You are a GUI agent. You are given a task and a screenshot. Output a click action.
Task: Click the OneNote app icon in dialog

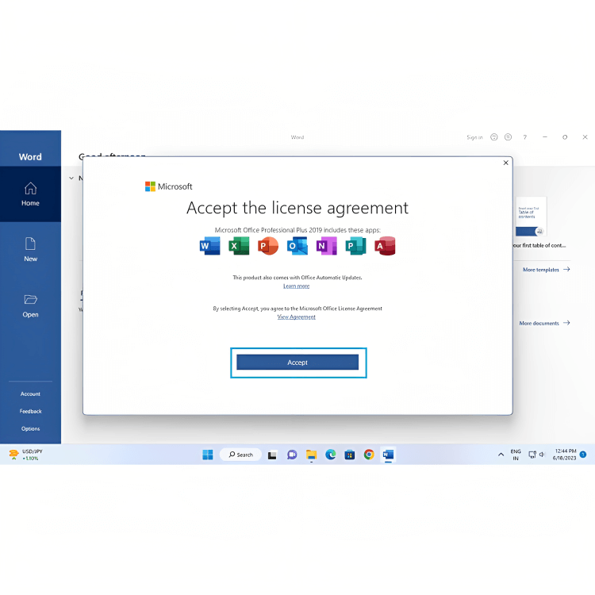tap(327, 247)
